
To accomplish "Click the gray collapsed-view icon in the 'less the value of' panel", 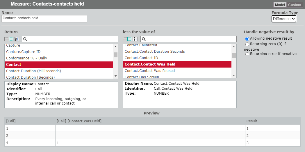I will pos(125,39).
